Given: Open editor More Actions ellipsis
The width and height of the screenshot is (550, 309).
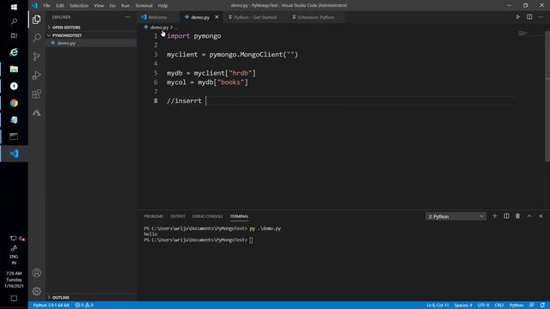Looking at the screenshot, I should (x=541, y=17).
